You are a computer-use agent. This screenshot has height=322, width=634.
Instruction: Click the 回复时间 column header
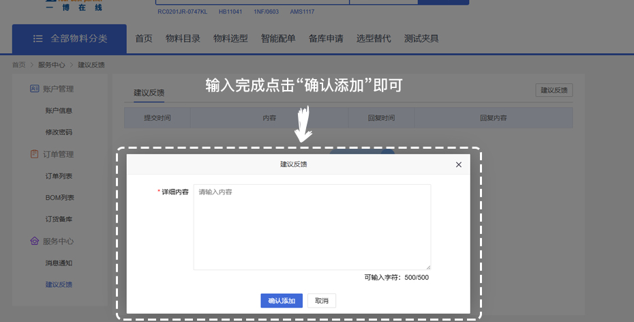[381, 118]
